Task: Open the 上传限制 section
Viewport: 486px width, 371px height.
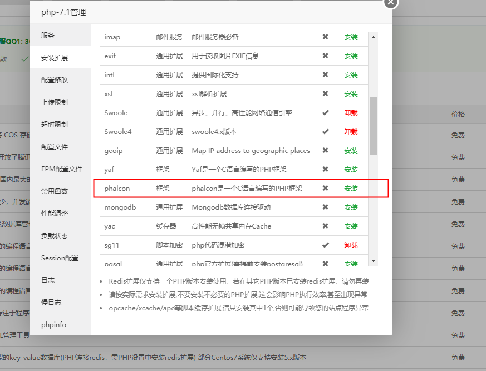Action: tap(61, 102)
